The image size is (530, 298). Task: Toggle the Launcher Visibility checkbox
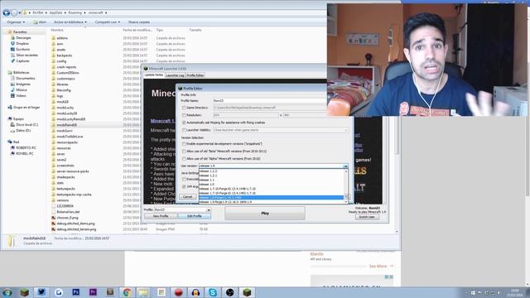pyautogui.click(x=184, y=130)
